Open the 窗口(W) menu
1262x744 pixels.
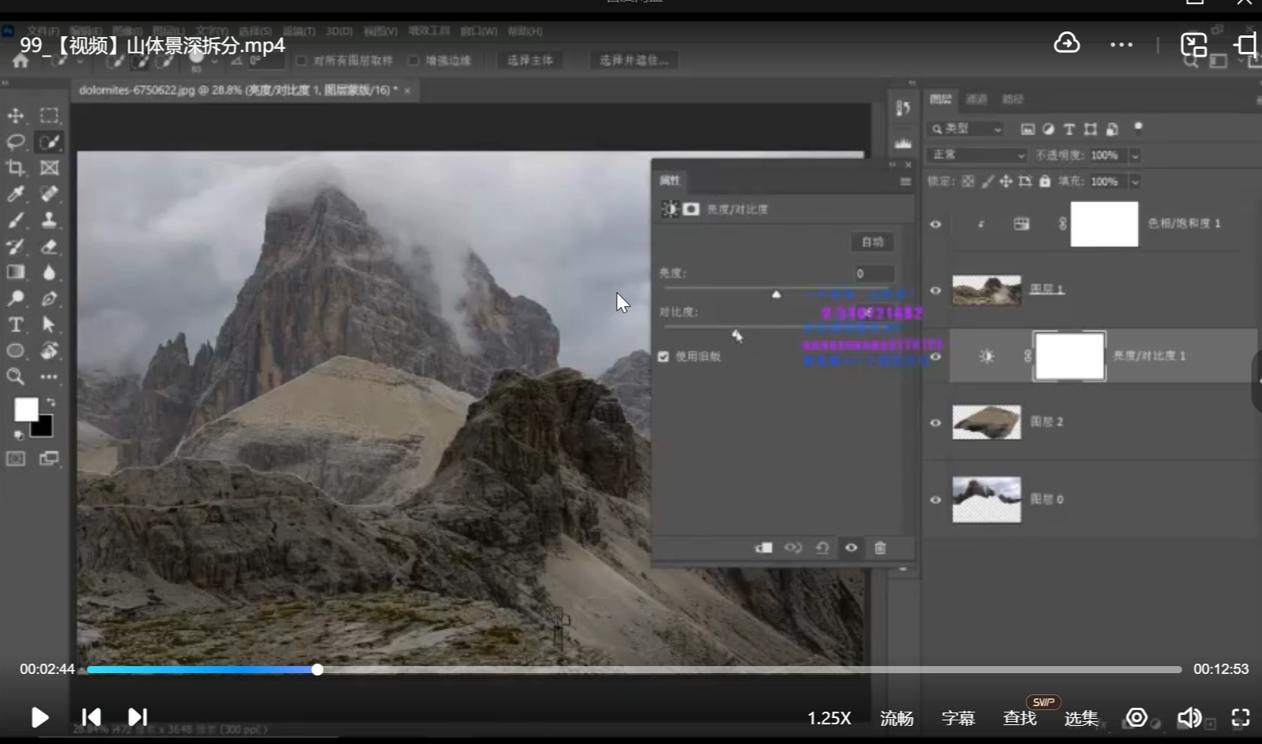pos(479,31)
